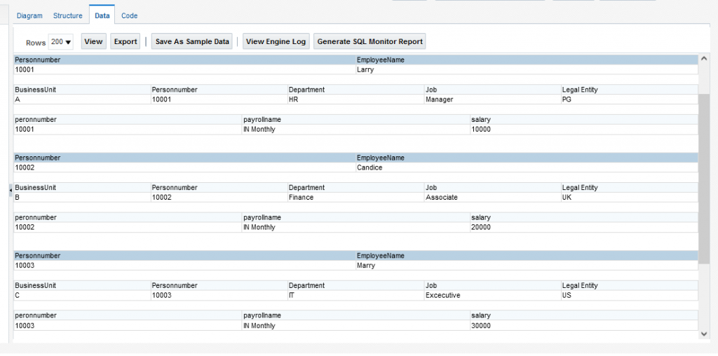Open the Structure tab
718x356 pixels.
67,15
